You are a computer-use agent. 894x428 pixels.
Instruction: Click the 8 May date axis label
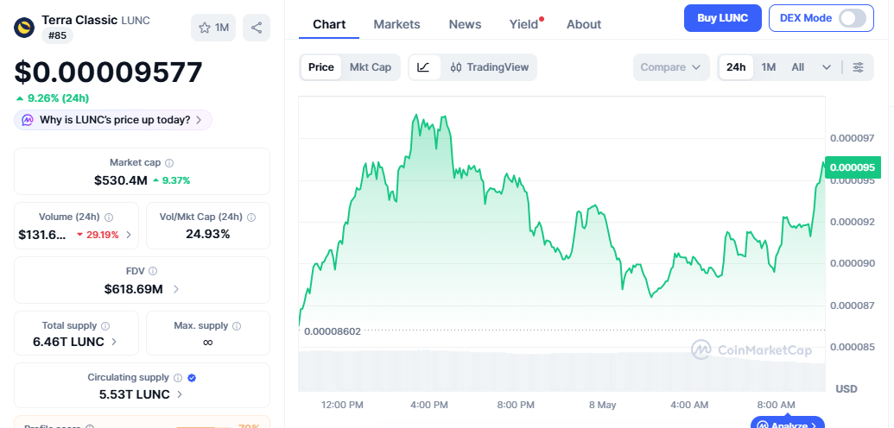603,405
